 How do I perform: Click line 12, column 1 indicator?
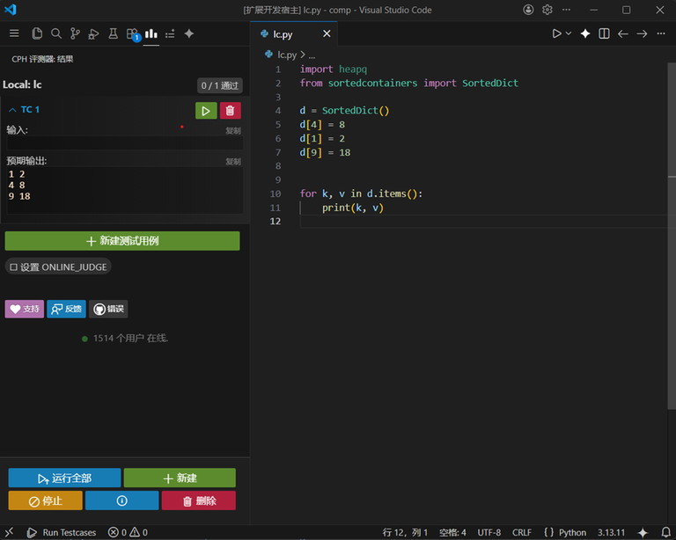(x=405, y=532)
